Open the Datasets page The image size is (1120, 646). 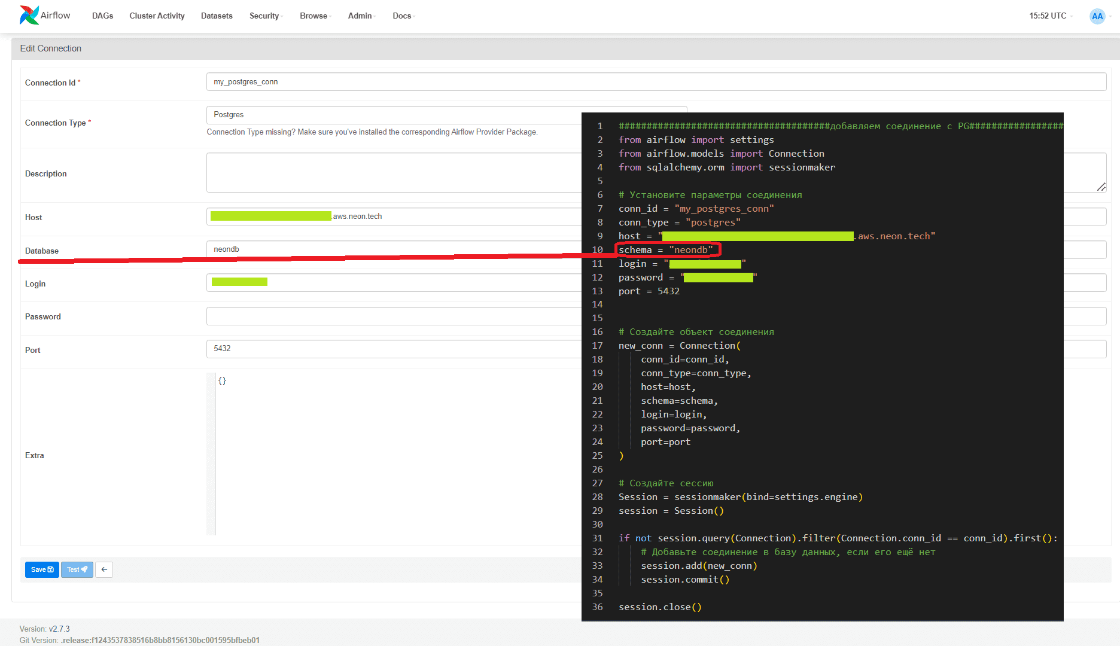[217, 16]
